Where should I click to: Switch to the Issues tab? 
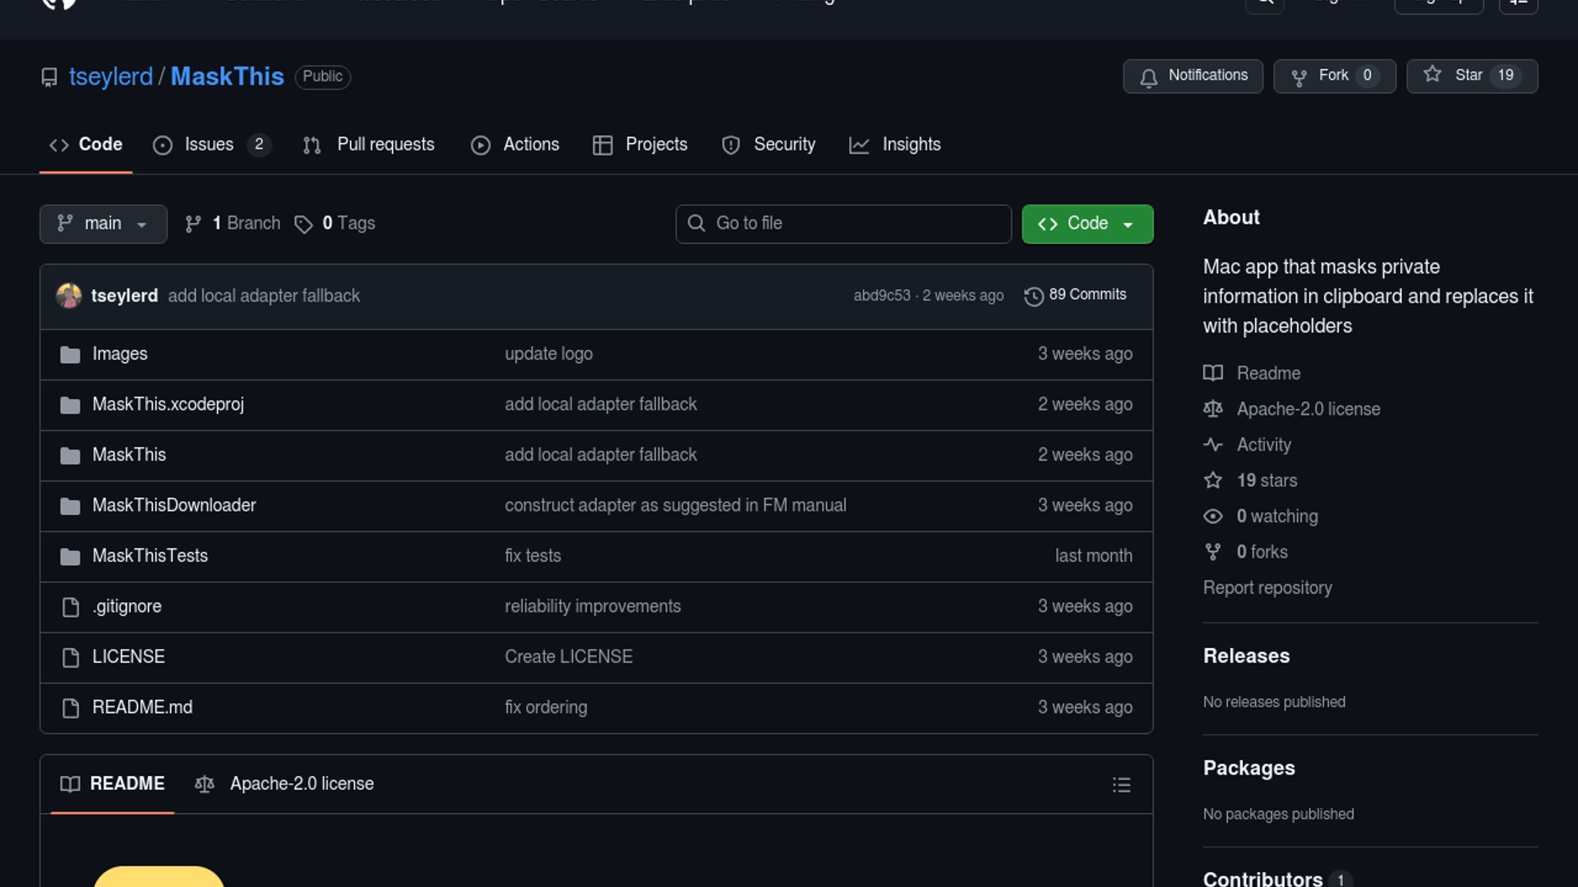coord(210,145)
